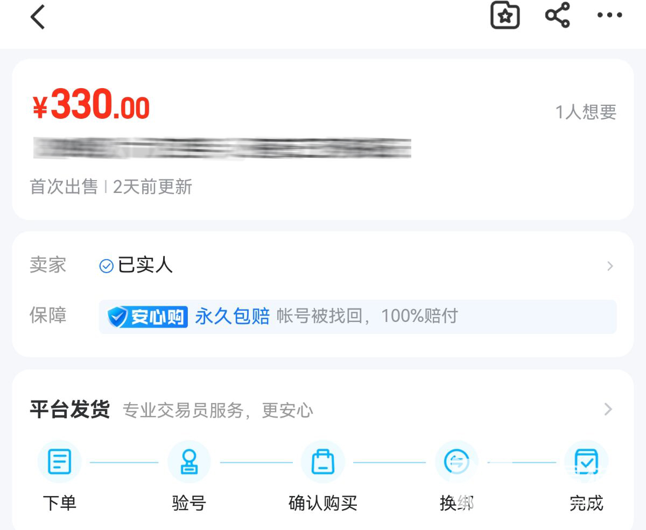The height and width of the screenshot is (530, 646).
Task: Add listing to favorites via star icon
Action: 505,16
